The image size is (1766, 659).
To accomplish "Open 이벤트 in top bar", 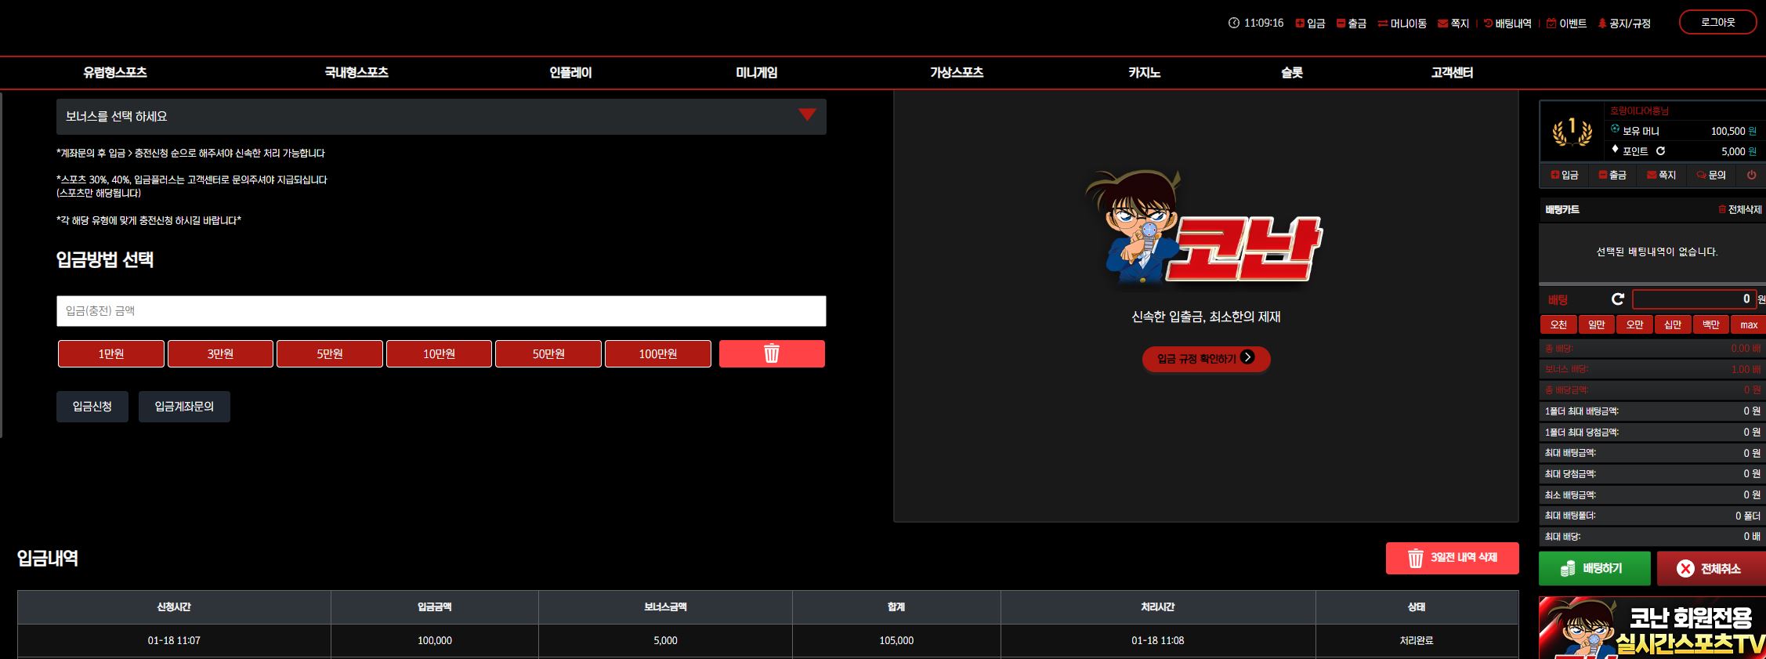I will 1566,24.
